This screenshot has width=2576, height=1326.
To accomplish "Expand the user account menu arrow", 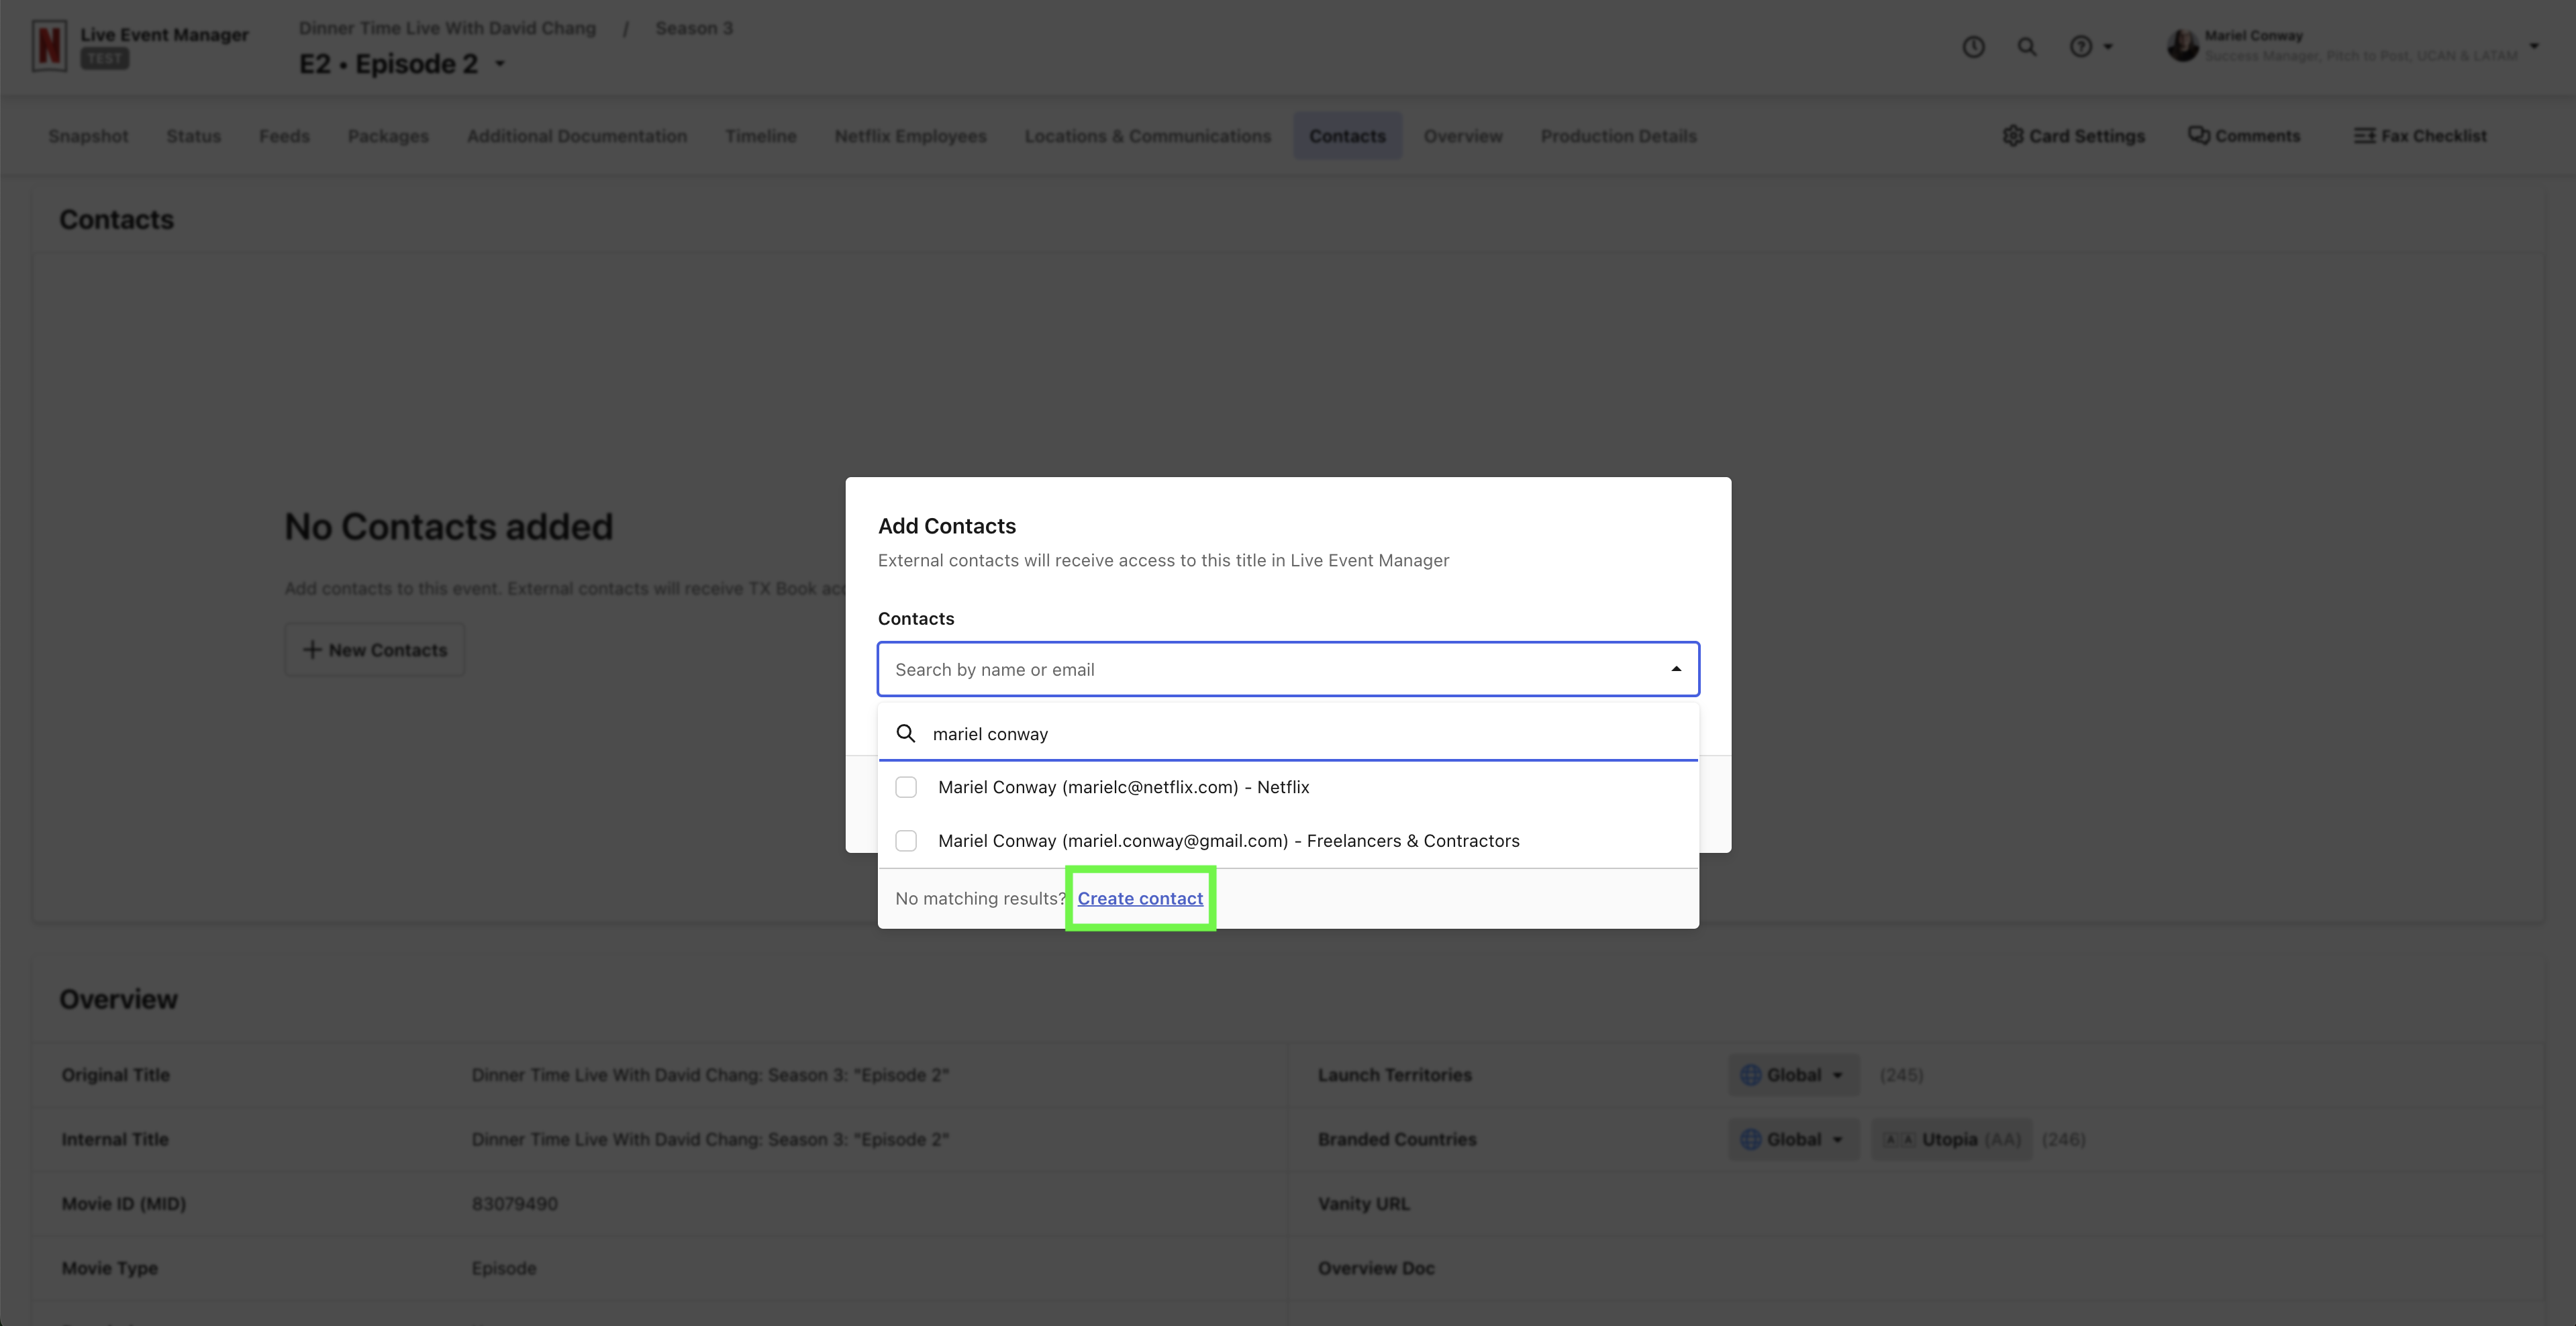I will (x=2534, y=46).
